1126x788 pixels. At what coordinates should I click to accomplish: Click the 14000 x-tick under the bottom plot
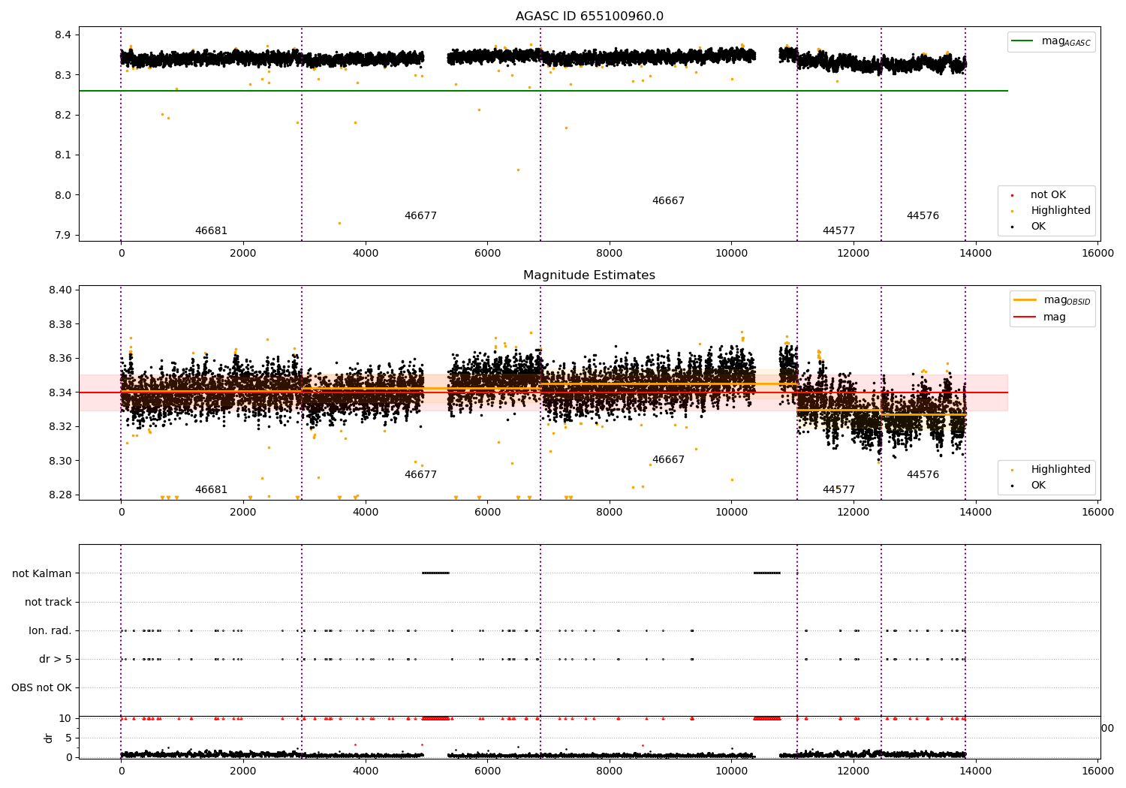coord(976,771)
